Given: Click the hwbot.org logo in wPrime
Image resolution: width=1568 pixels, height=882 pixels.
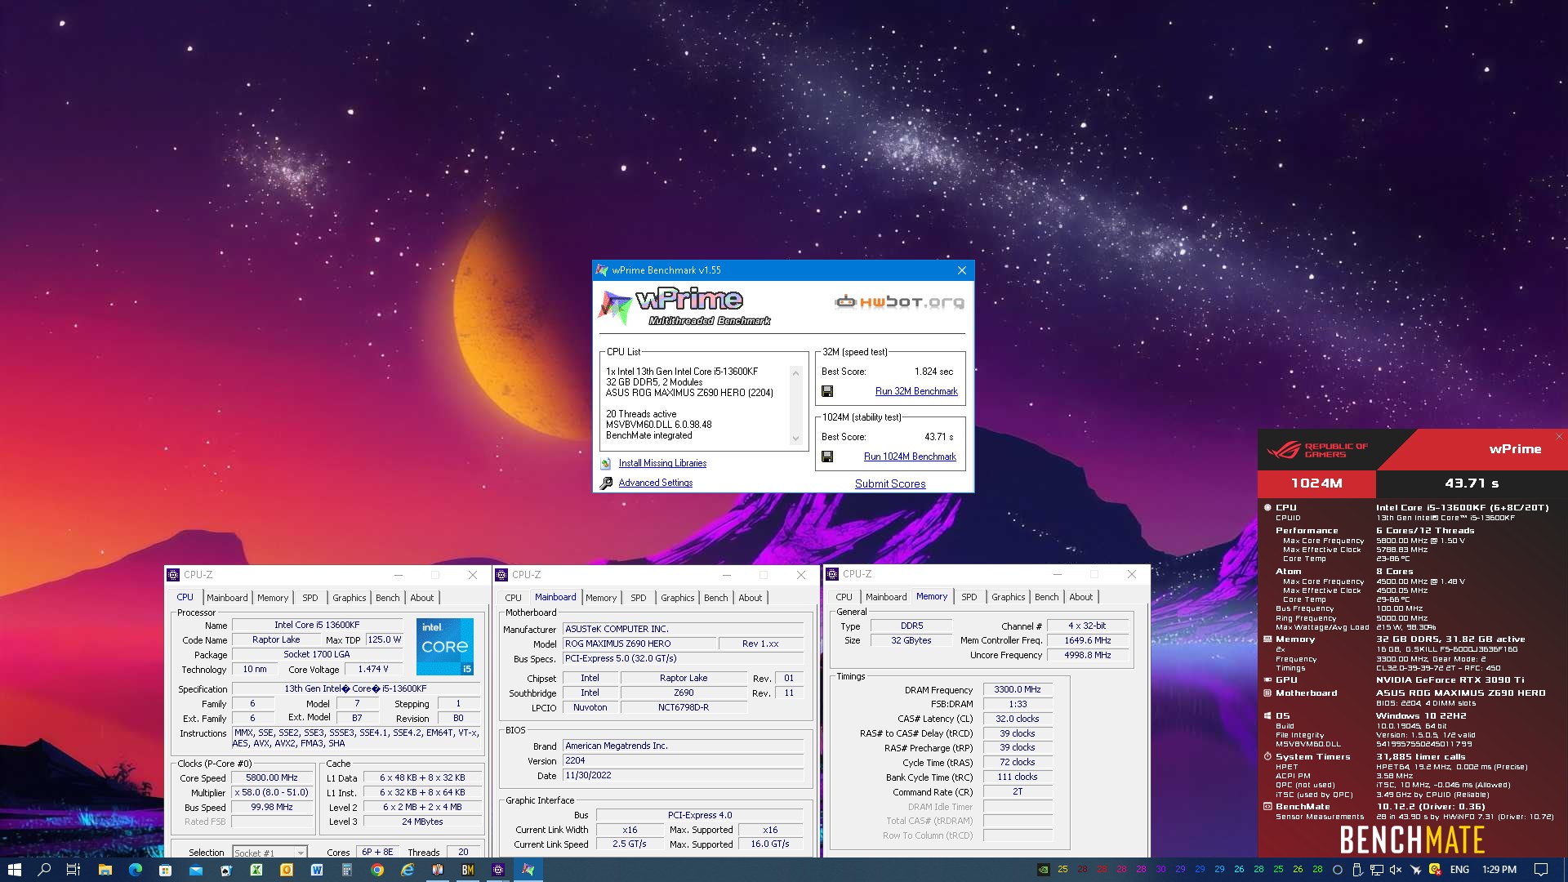Looking at the screenshot, I should 899,302.
